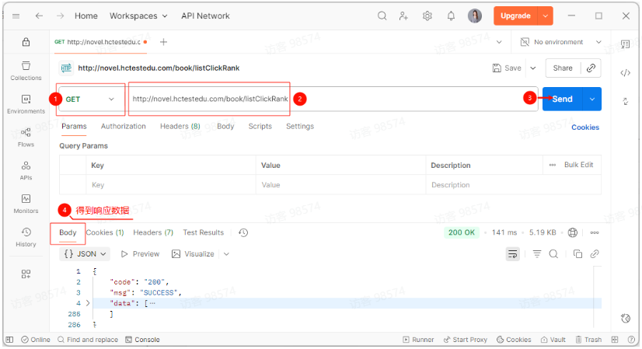Open Collections in the sidebar
This screenshot has height=349, width=642.
click(x=26, y=71)
